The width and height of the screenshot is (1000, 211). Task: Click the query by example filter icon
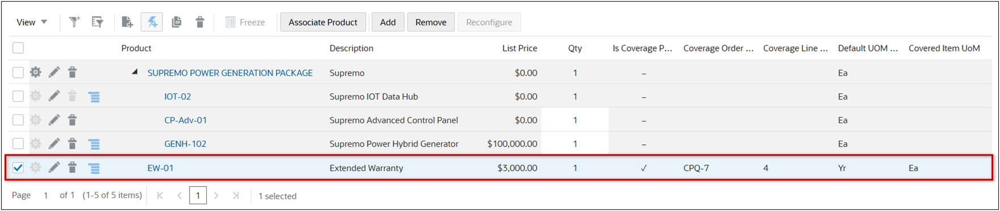pos(98,22)
